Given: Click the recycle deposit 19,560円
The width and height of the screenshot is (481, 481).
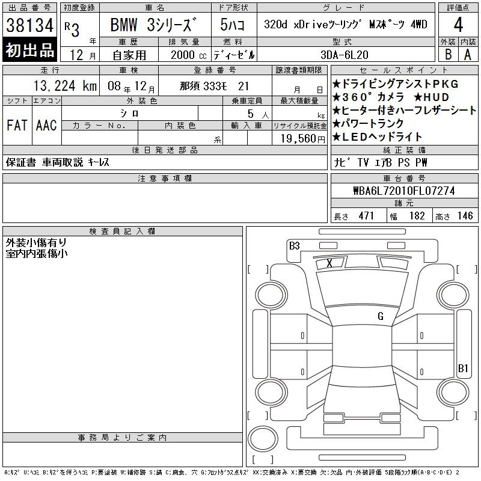Looking at the screenshot, I should coord(303,139).
